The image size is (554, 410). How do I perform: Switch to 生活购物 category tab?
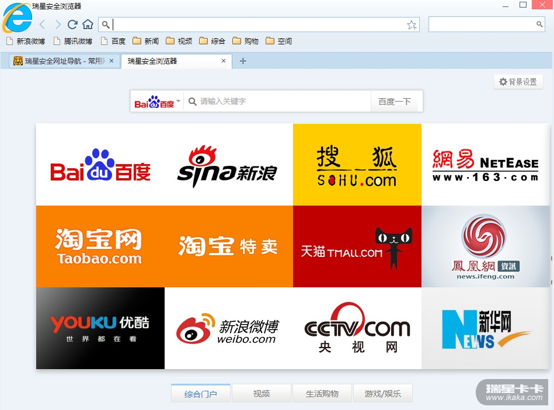pyautogui.click(x=322, y=394)
